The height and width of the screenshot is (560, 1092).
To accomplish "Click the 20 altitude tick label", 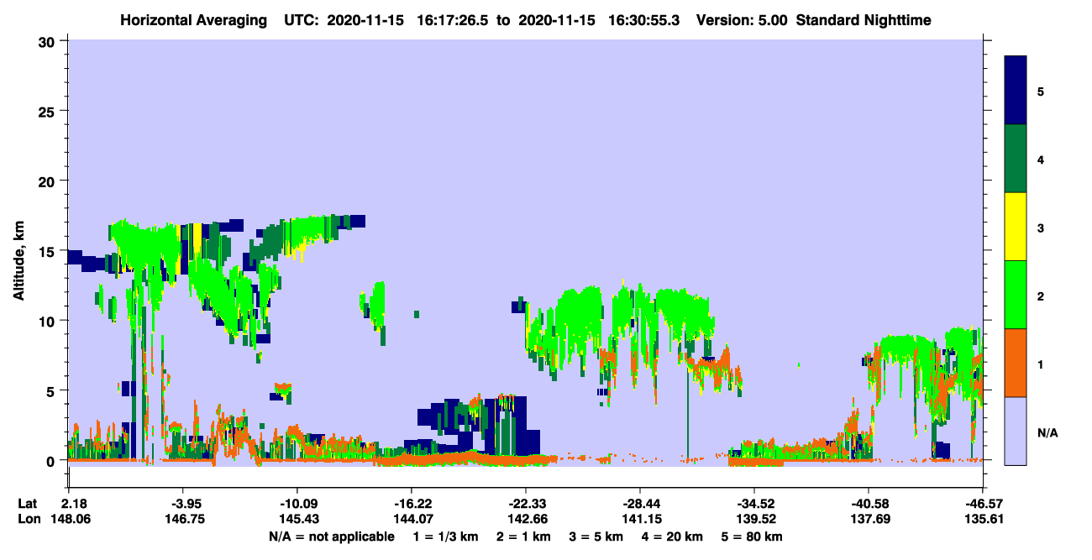I will (x=49, y=181).
